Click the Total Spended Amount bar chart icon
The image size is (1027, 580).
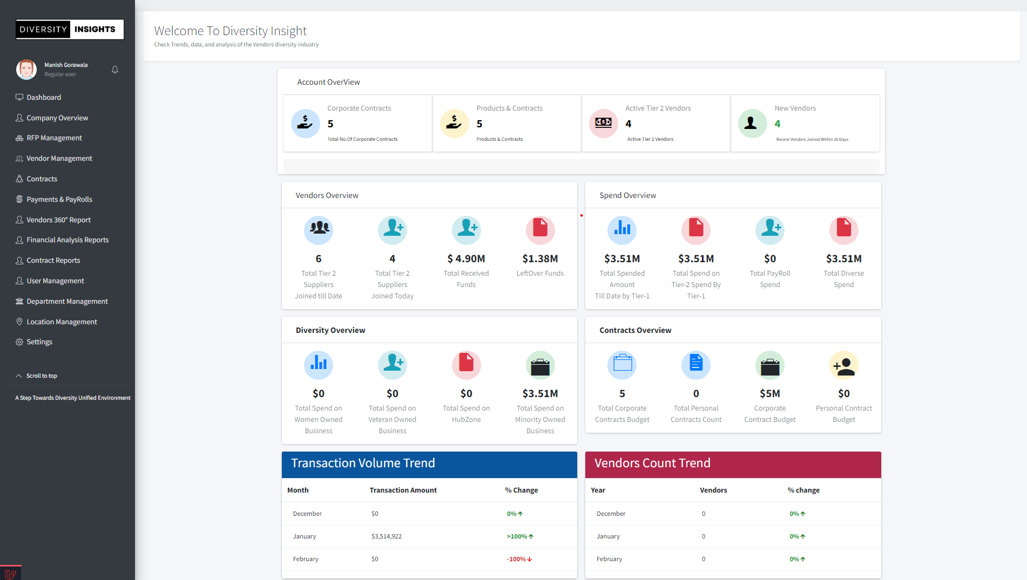coord(622,230)
